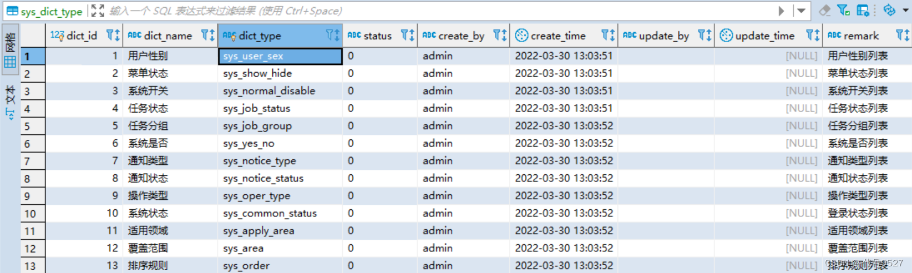Click the numeric type icon of dict_id

click(57, 36)
